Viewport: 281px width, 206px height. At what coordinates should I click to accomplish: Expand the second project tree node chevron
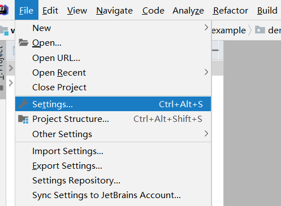click(11, 83)
